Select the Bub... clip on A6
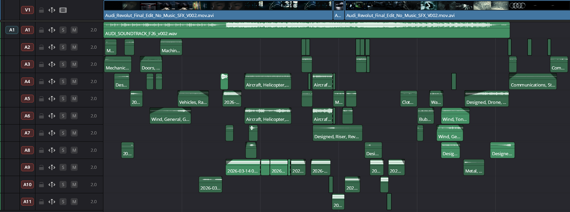The height and width of the screenshot is (212, 570). (425, 116)
